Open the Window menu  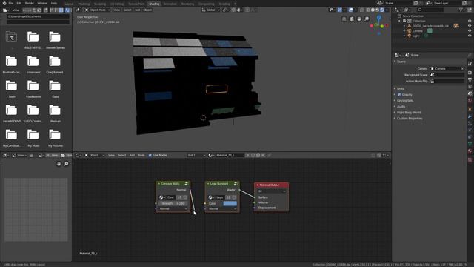pyautogui.click(x=42, y=3)
